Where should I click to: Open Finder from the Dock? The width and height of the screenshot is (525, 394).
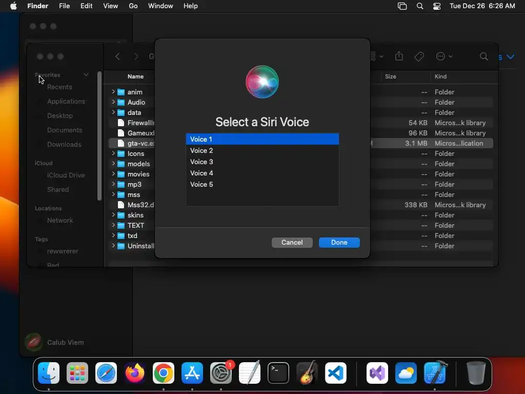[x=49, y=373]
